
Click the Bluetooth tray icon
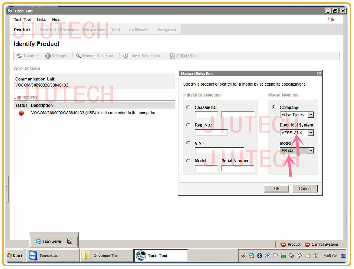(x=259, y=256)
